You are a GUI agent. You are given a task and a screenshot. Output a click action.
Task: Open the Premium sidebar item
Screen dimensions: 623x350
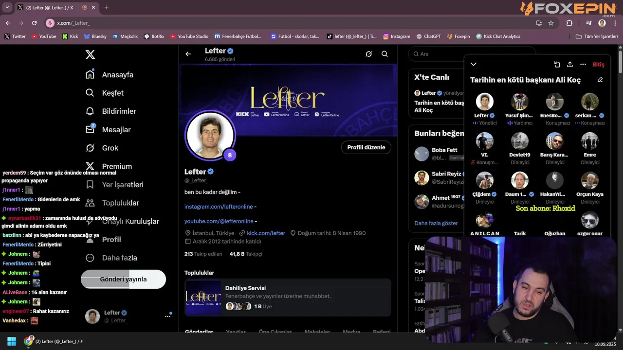pyautogui.click(x=109, y=166)
